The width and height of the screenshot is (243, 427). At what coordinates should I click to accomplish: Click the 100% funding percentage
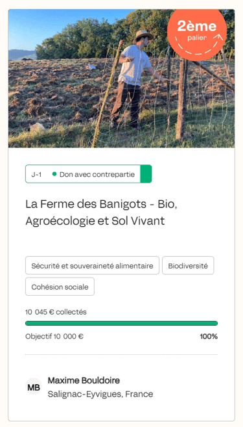[x=209, y=337]
